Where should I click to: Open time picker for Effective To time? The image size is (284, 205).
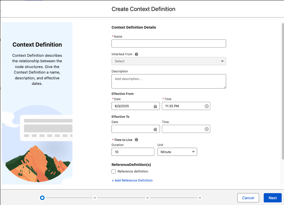pos(206,129)
